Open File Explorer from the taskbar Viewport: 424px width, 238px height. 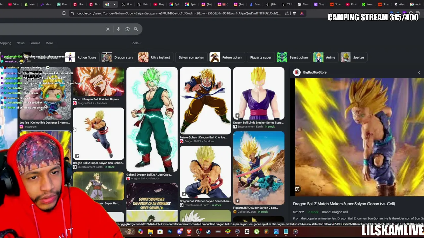pyautogui.click(x=150, y=232)
